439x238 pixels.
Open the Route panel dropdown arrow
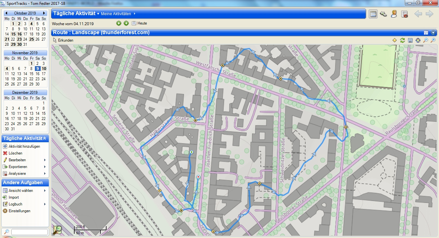click(x=433, y=33)
